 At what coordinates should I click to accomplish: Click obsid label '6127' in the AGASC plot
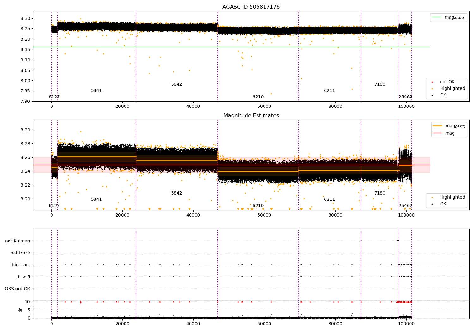click(54, 97)
